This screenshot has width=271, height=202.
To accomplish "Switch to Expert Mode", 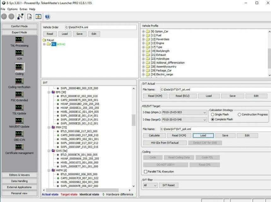I will tap(20, 32).
